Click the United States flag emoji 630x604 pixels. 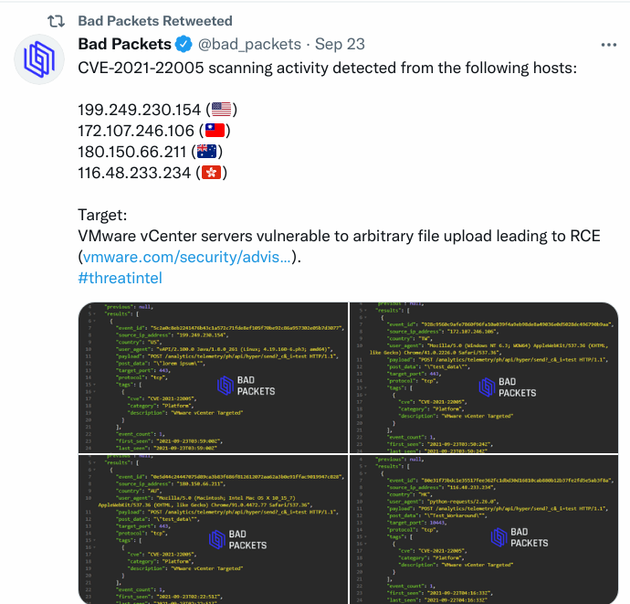pos(221,110)
